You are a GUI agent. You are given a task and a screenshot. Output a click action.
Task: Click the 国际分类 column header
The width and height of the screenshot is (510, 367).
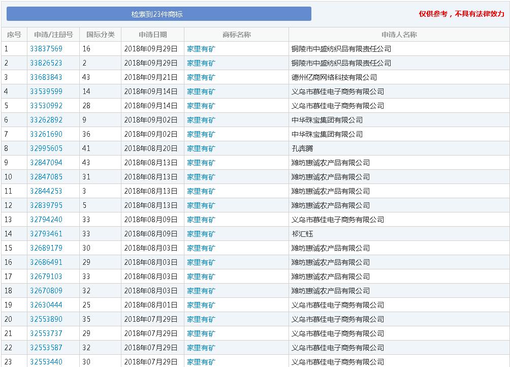100,35
